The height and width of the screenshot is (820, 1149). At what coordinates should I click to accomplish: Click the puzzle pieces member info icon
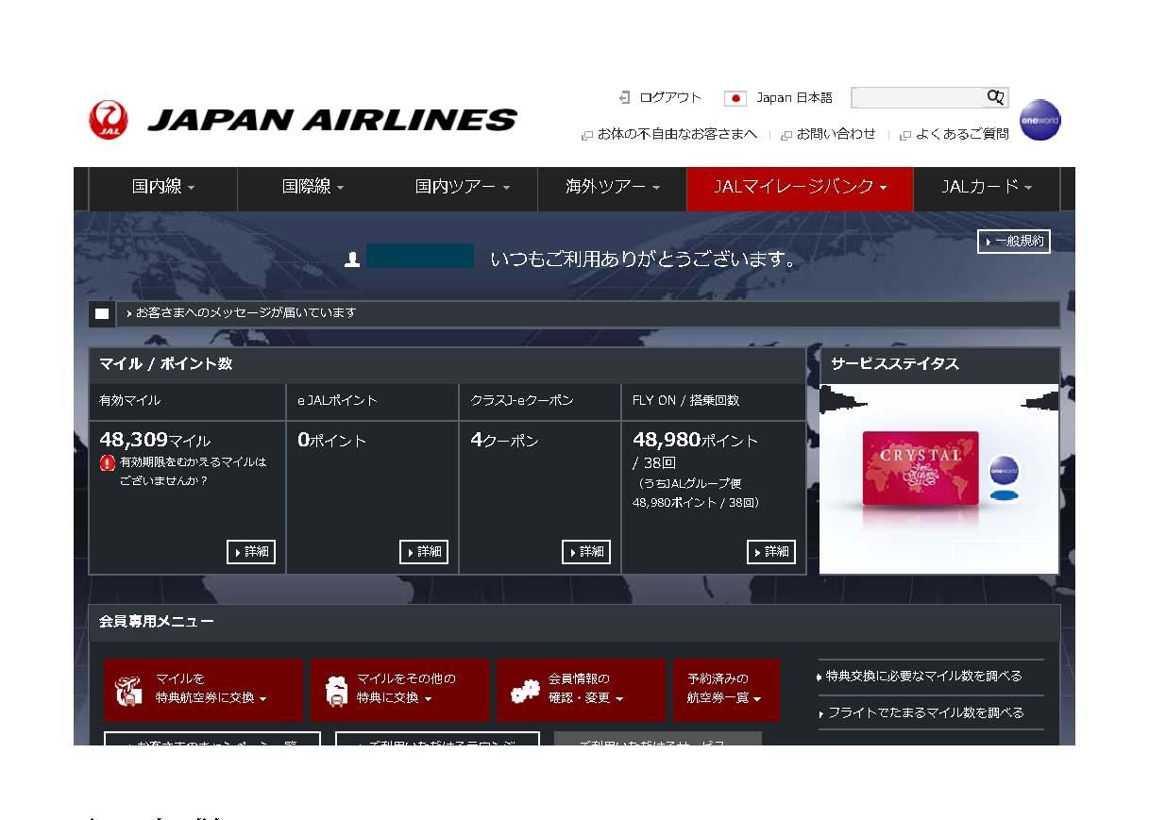525,692
